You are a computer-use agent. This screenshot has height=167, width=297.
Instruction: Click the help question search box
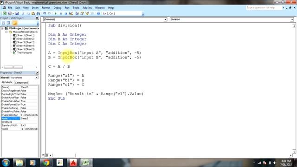click(264, 7)
